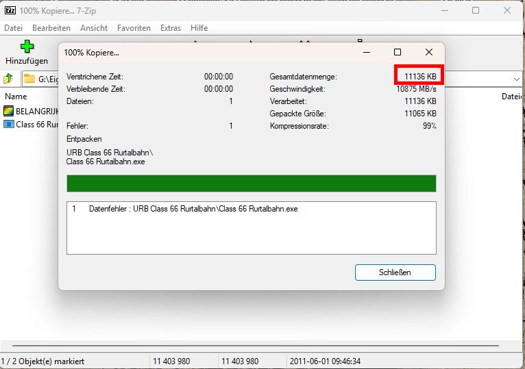The image size is (525, 369).
Task: Open the Hilfe menu
Action: [199, 28]
